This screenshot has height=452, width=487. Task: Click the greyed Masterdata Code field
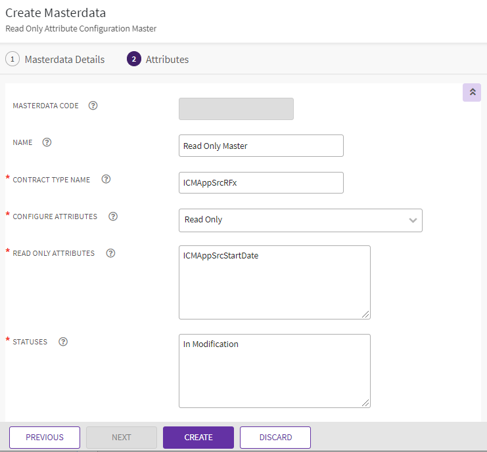click(x=236, y=109)
